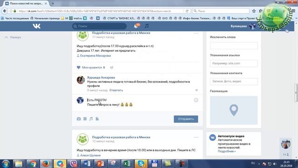
Task: Open СТАРТ в БИЗНЕС КЛ bookmark
Action: coord(119,18)
